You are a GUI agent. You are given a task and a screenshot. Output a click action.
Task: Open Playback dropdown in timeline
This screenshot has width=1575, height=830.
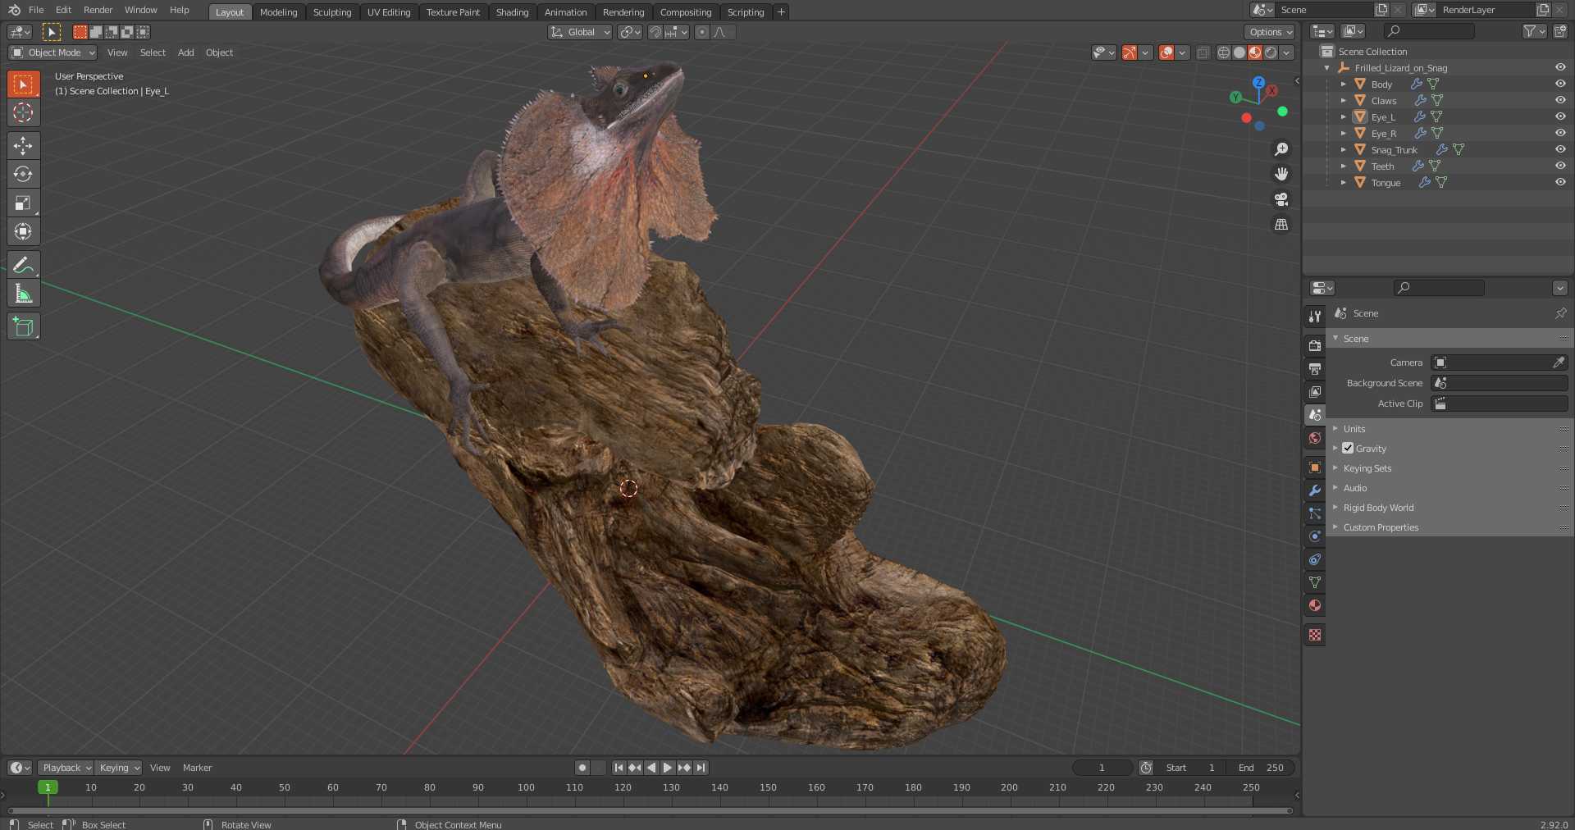[x=66, y=768]
